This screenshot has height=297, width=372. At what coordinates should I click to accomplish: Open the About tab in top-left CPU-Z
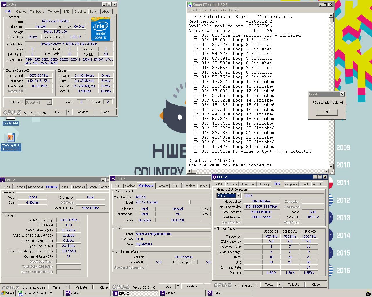(106, 12)
